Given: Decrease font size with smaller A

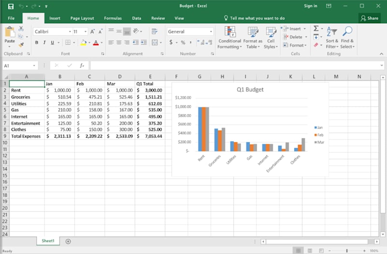Looking at the screenshot, I should tap(100, 31).
